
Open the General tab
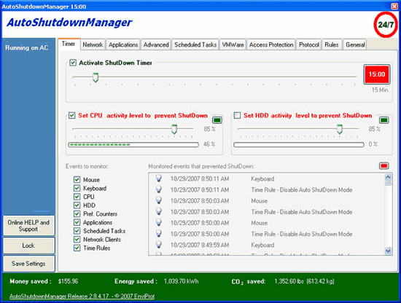point(355,44)
